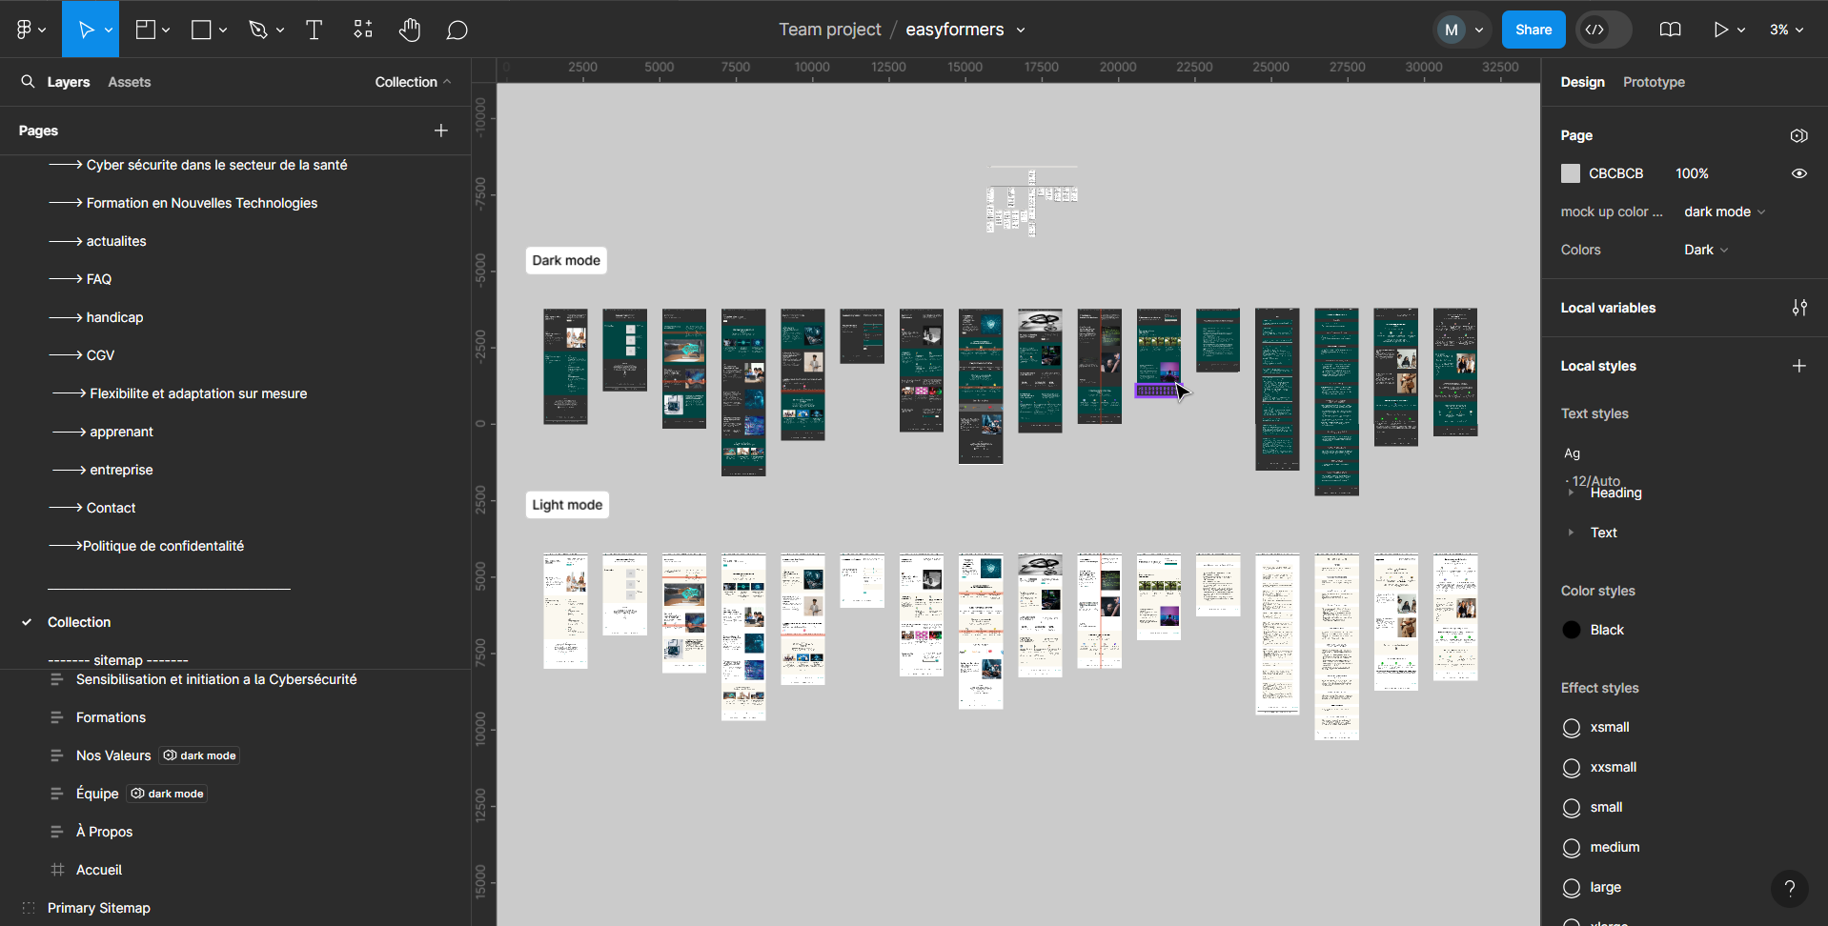The height and width of the screenshot is (926, 1828).
Task: Click page background color swatch CBCBCB
Action: [x=1570, y=173]
